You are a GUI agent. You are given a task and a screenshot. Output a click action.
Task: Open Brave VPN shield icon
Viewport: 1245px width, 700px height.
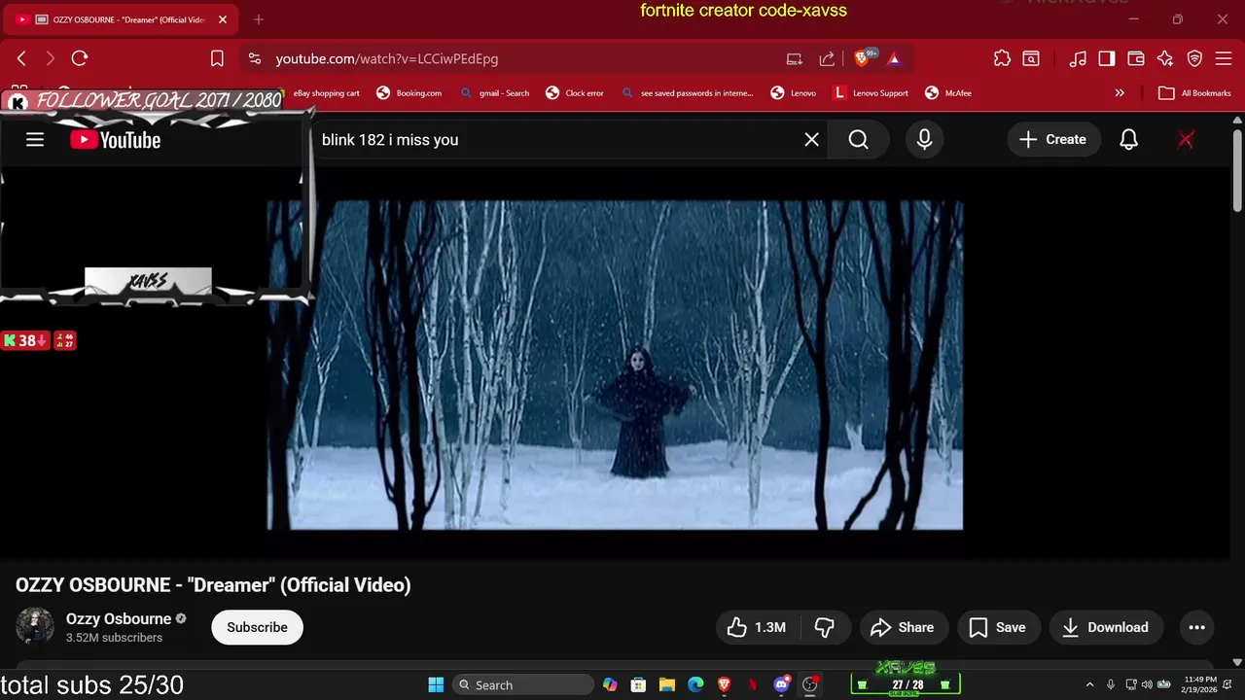click(1194, 58)
